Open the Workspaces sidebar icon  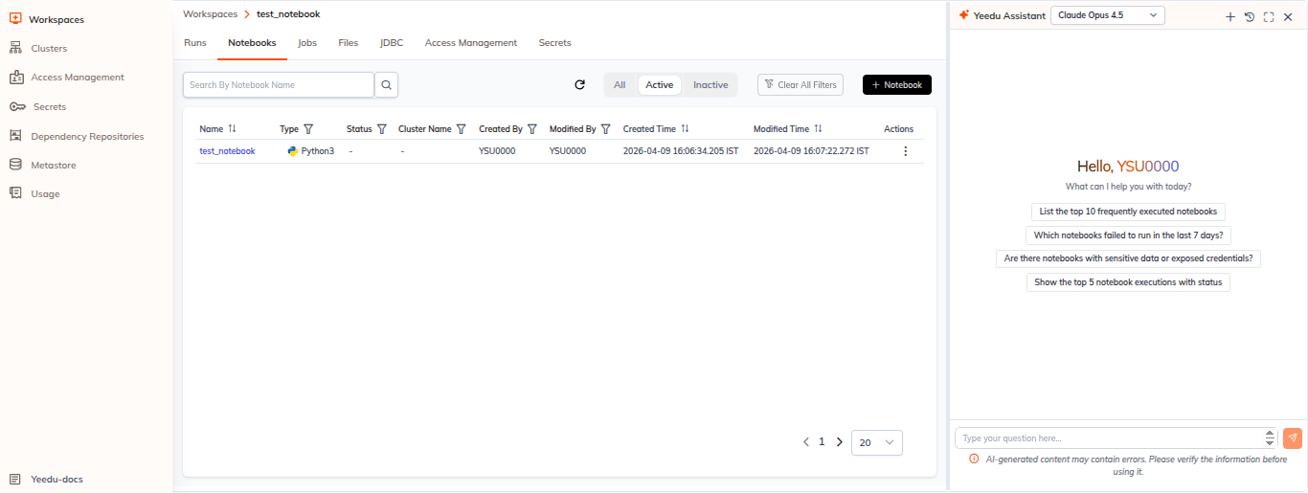point(15,19)
